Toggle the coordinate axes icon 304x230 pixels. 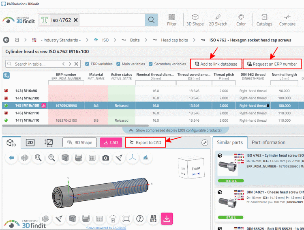point(133,158)
